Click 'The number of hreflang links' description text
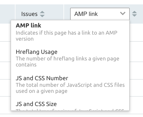The image size is (143, 117). [x=67, y=62]
